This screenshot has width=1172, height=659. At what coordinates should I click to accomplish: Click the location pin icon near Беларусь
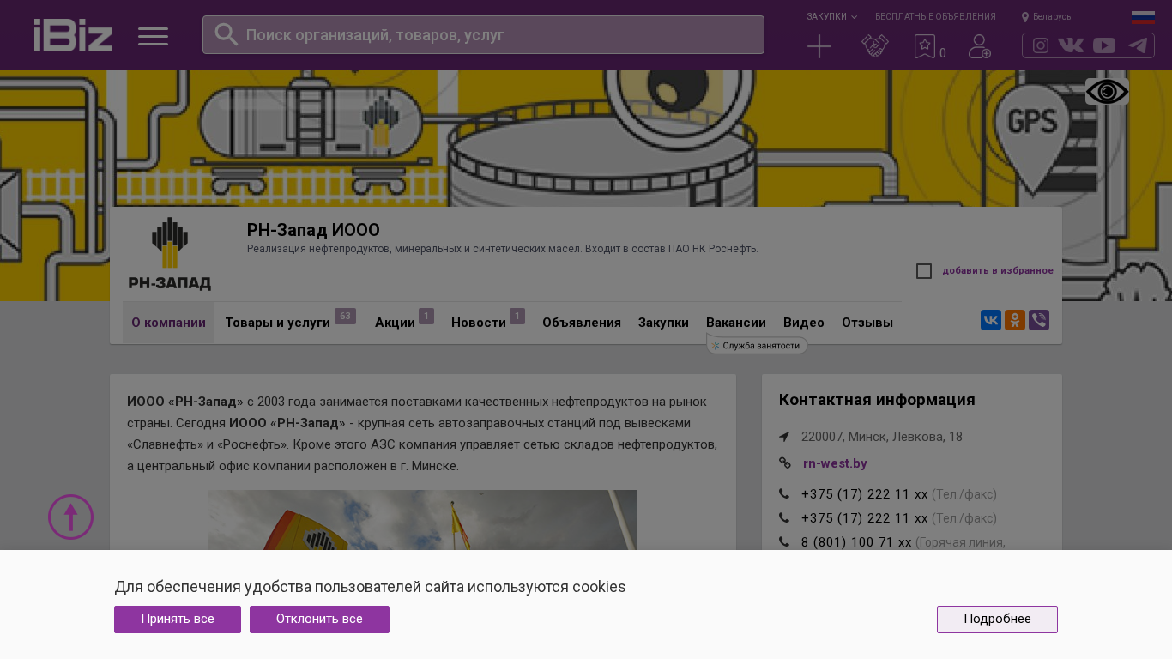(1025, 17)
